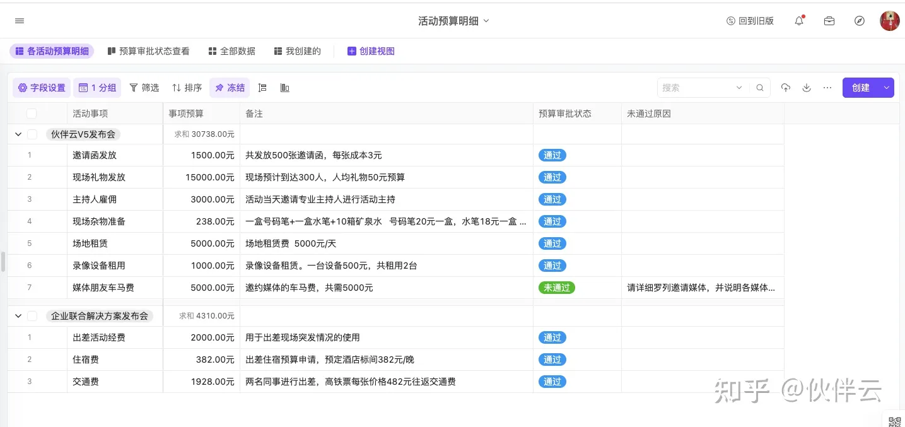
Task: Open the briefcase icon in header
Action: click(829, 21)
